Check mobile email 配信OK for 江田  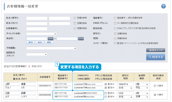click(x=106, y=97)
